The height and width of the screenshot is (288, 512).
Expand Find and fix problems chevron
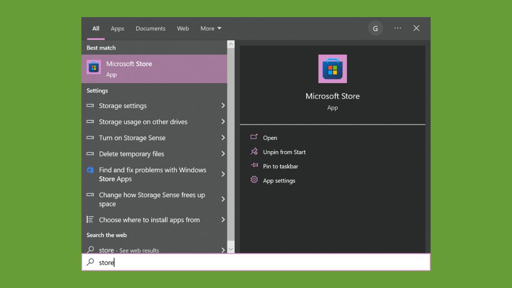(223, 174)
